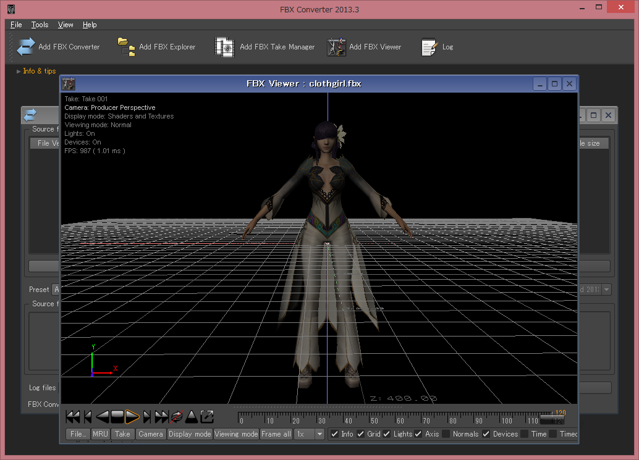This screenshot has height=460, width=639.
Task: Open the Camera selection menu
Action: 151,434
